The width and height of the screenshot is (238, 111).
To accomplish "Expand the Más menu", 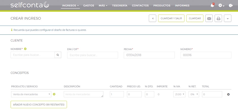I will tap(103, 6).
